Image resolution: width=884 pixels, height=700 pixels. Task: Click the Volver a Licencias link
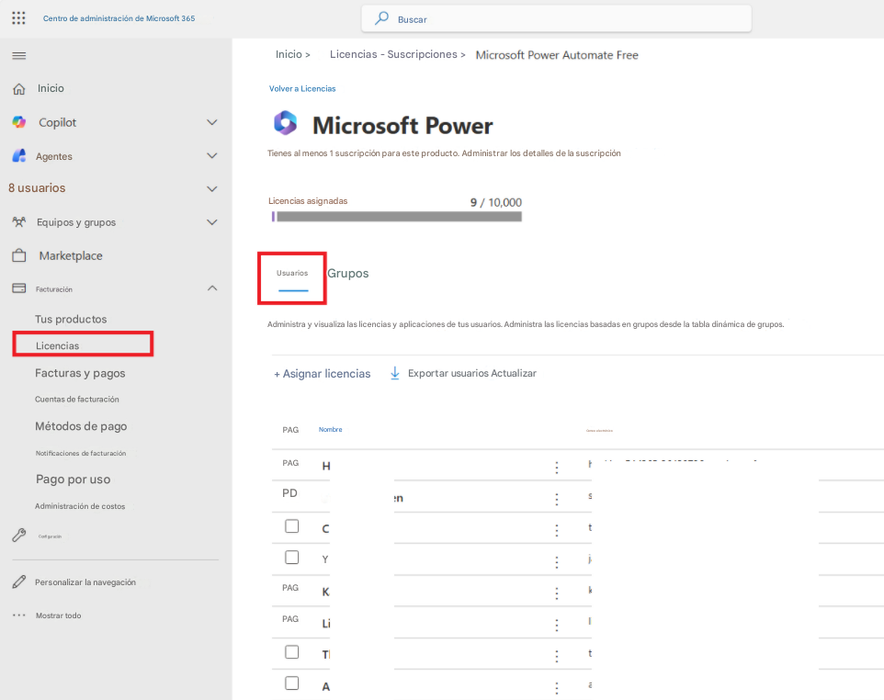coord(301,88)
